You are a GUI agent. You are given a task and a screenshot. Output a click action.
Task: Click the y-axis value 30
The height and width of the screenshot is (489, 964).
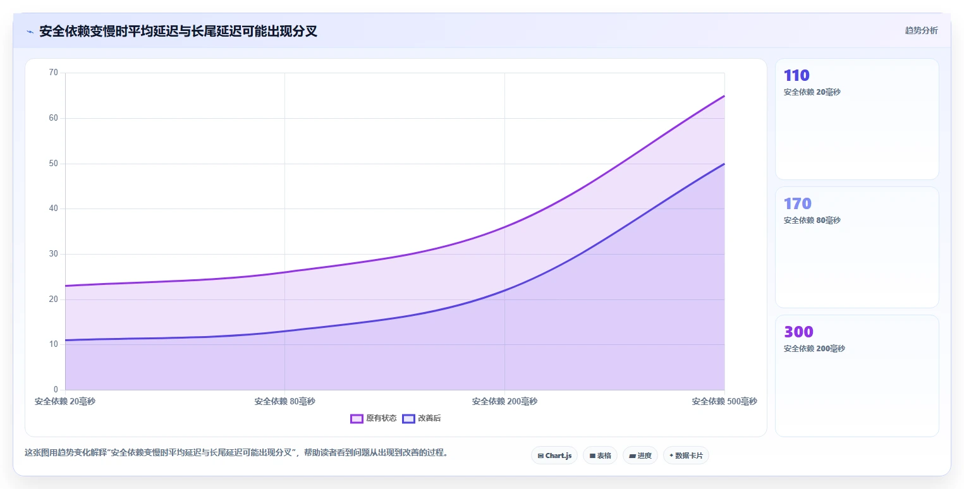[53, 254]
